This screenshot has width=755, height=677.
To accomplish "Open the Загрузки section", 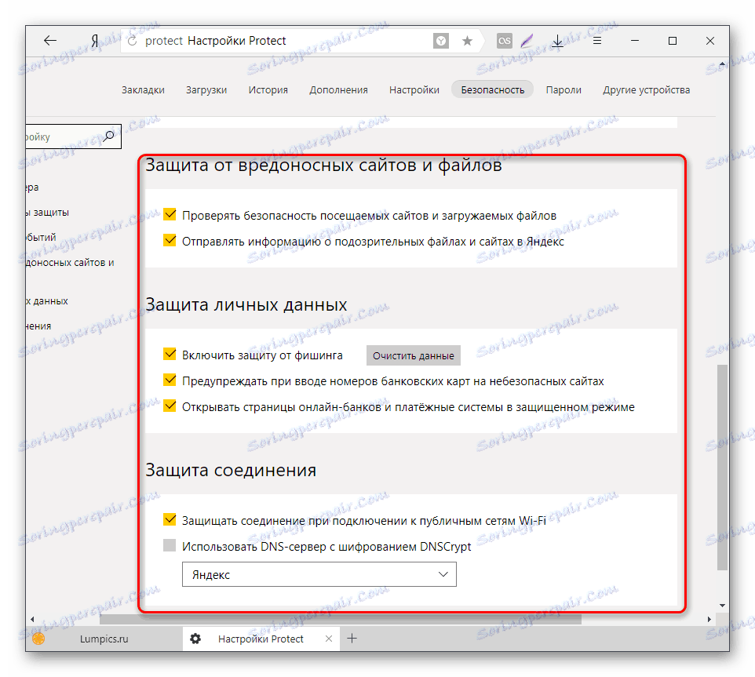I will [206, 90].
